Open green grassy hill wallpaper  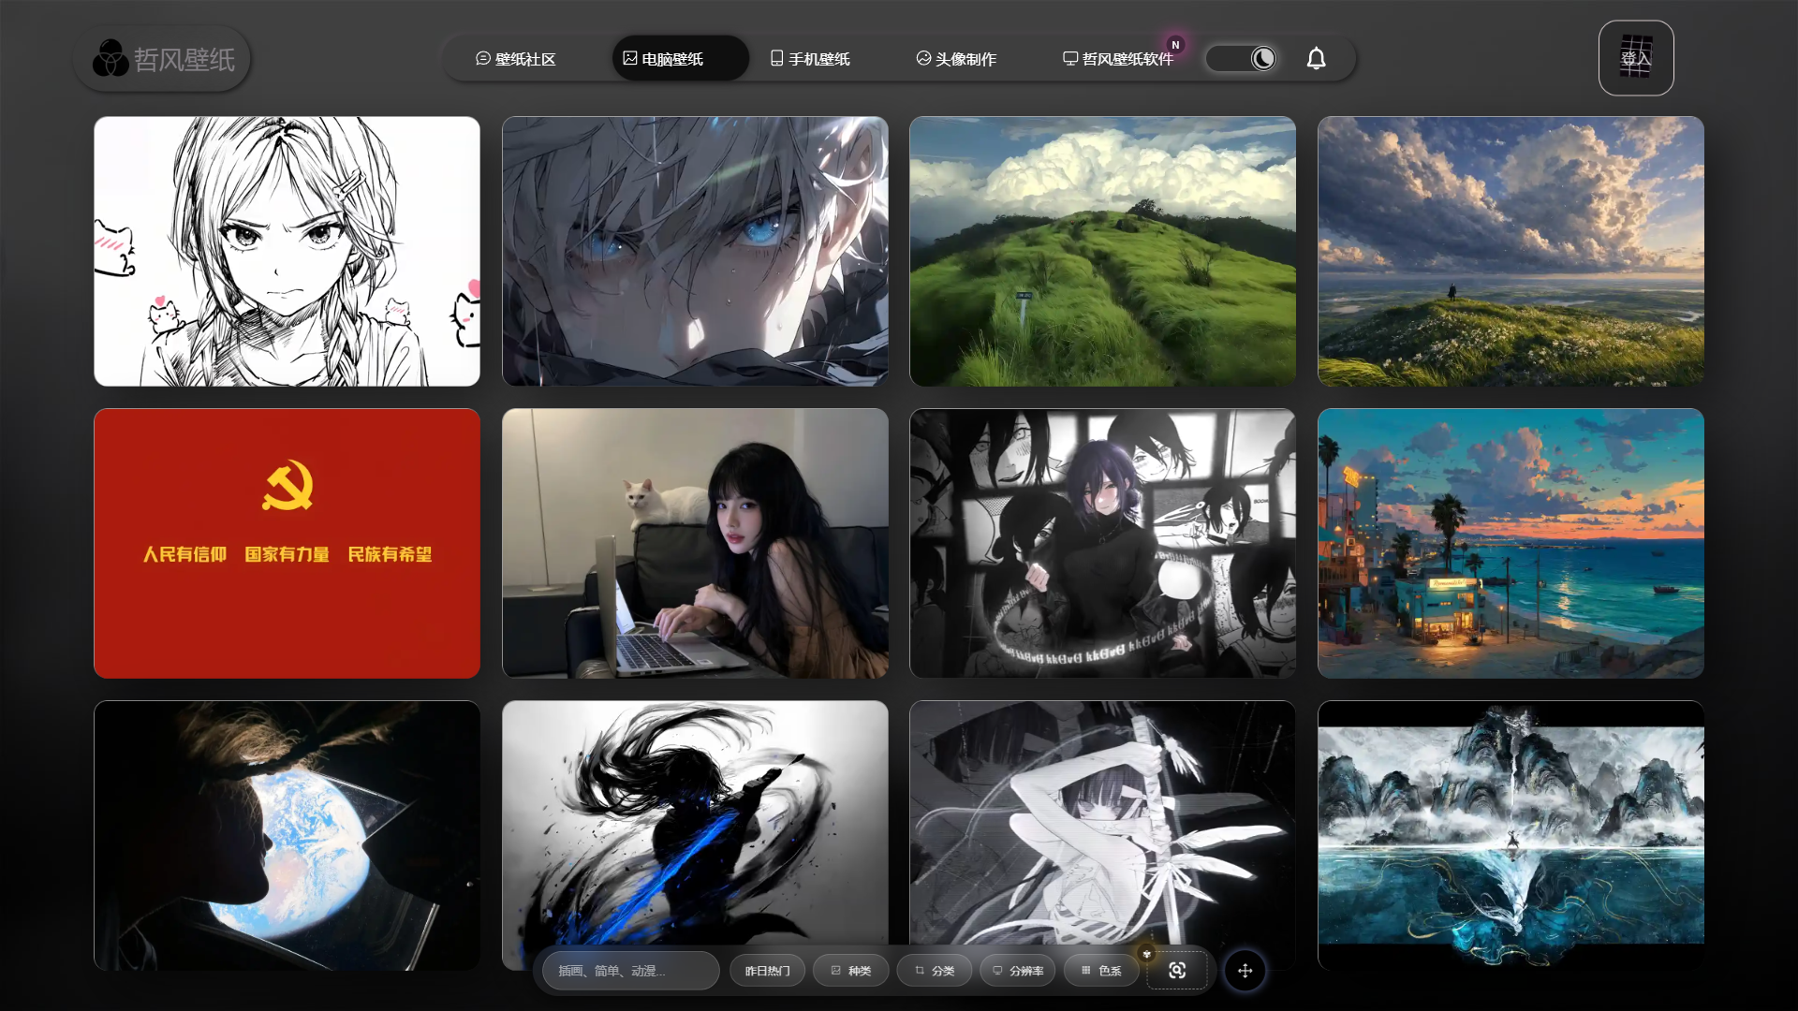(x=1102, y=251)
